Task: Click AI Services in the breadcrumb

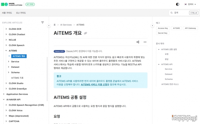Action: click(x=66, y=25)
